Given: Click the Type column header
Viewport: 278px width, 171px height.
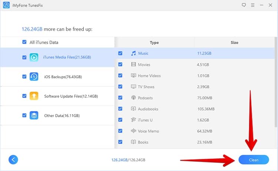Looking at the screenshot, I should pos(154,43).
